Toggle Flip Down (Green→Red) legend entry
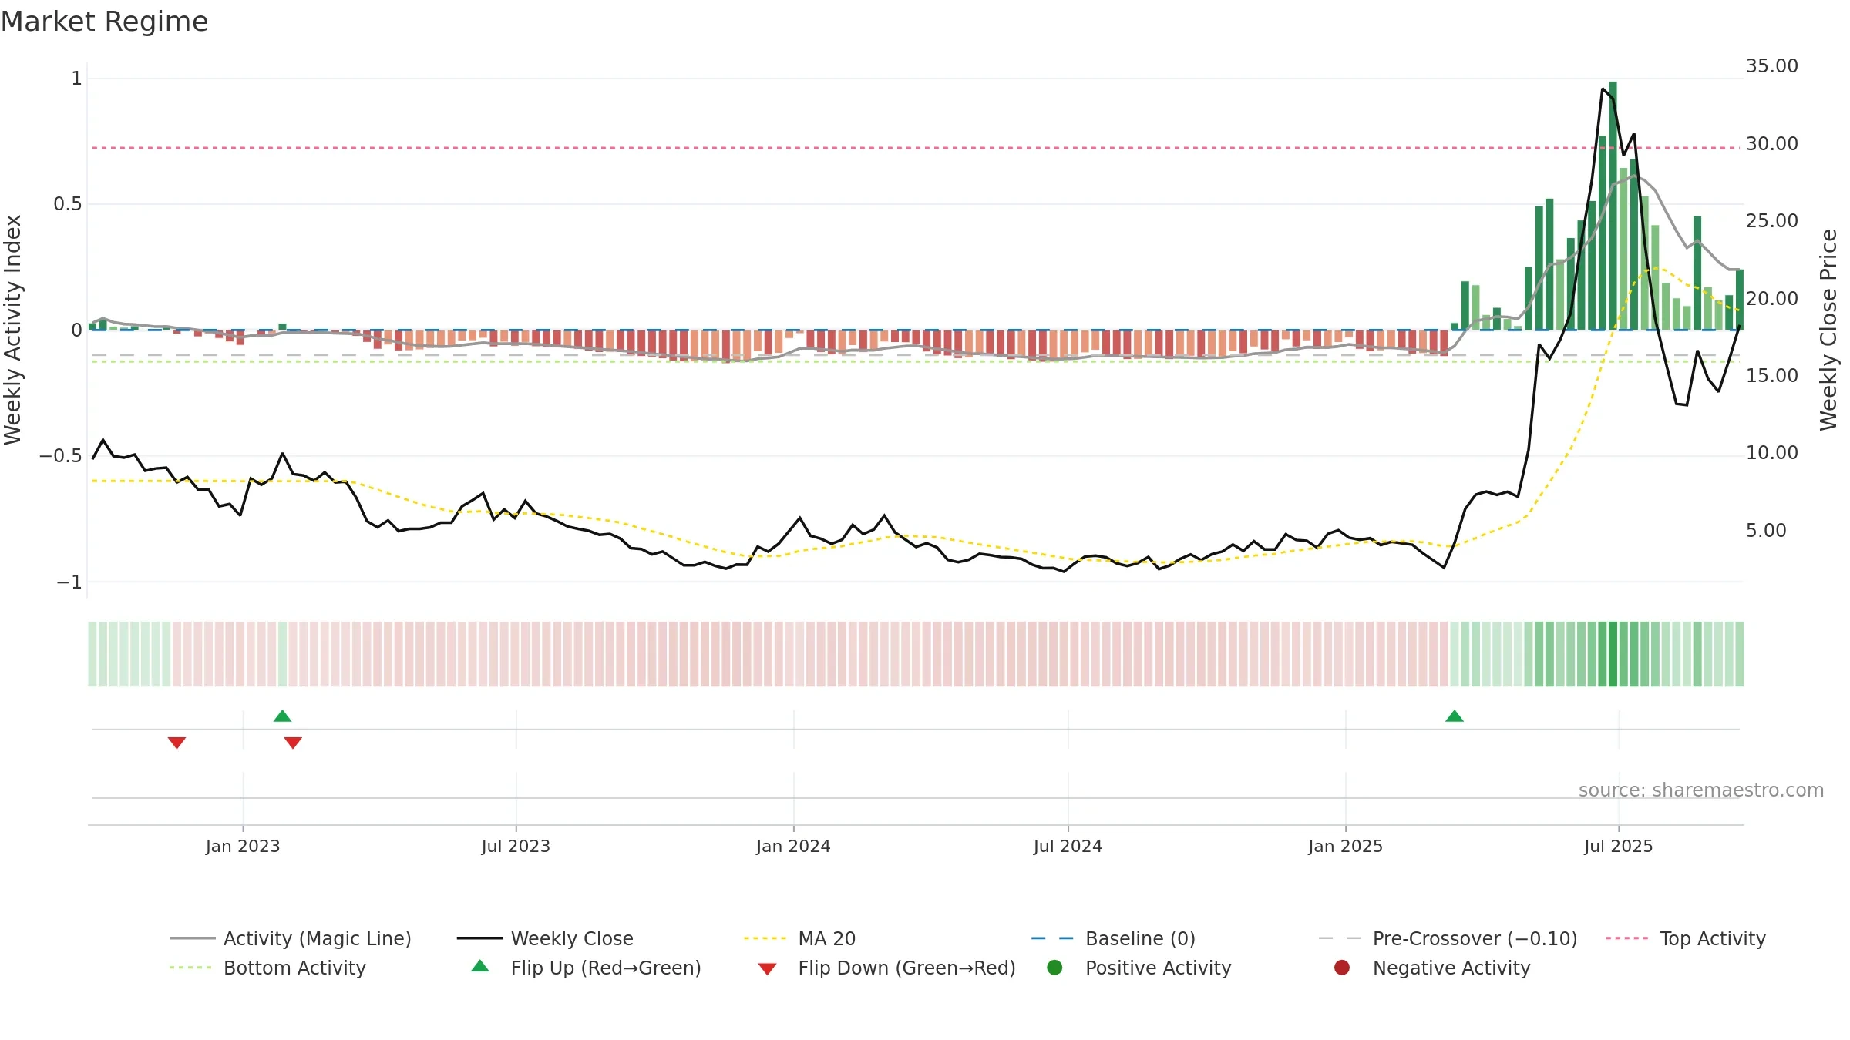The width and height of the screenshot is (1850, 1040). pos(886,968)
